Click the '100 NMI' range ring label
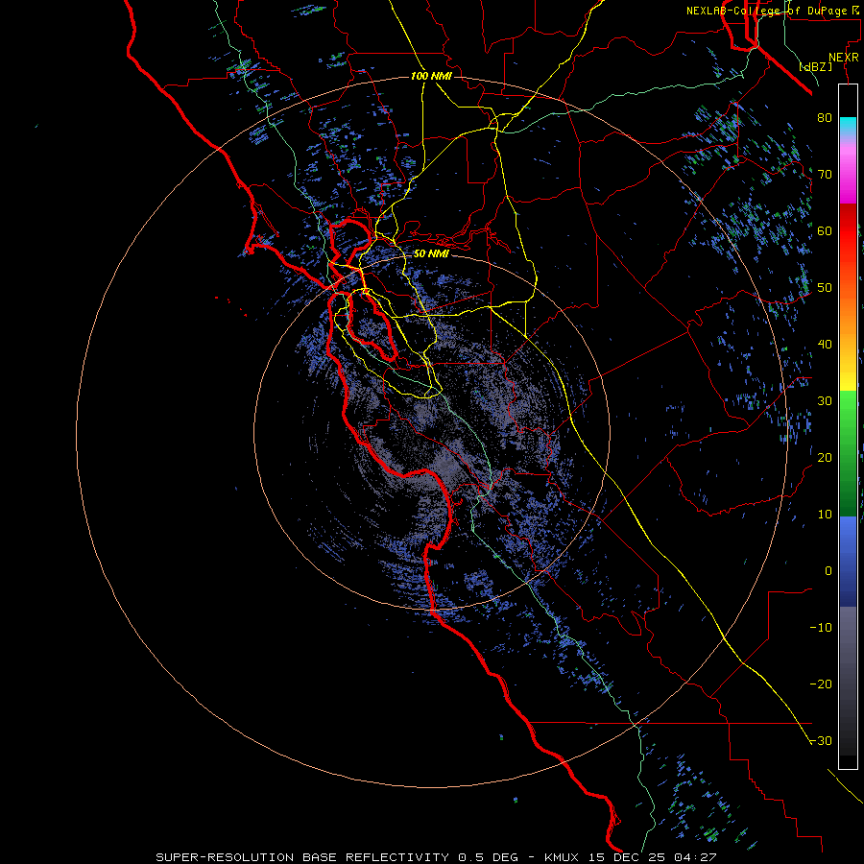The height and width of the screenshot is (864, 864). coord(431,76)
